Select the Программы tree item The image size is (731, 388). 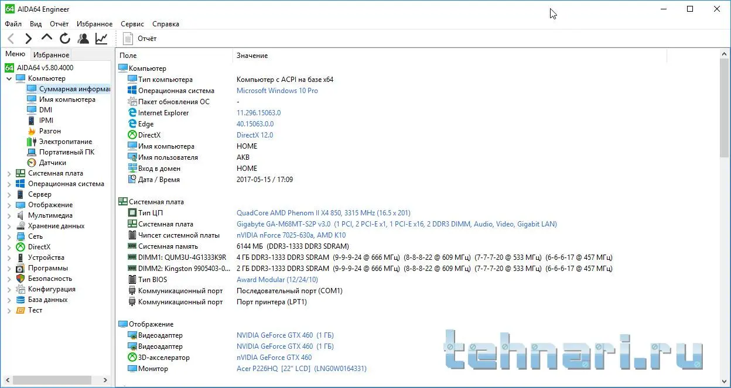pos(48,268)
